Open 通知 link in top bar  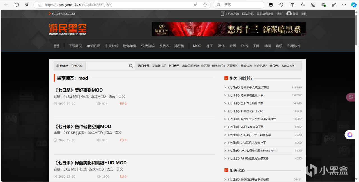pos(280,14)
